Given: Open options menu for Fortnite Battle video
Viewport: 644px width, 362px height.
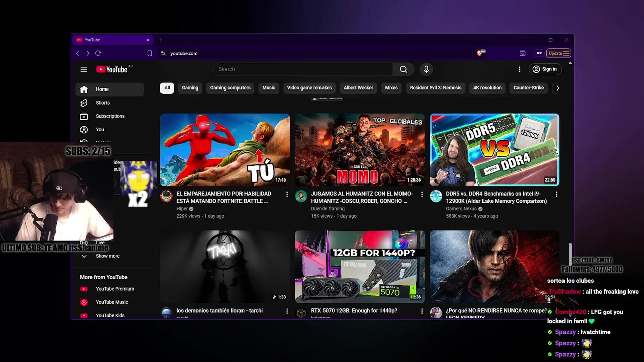Looking at the screenshot, I should [x=287, y=194].
